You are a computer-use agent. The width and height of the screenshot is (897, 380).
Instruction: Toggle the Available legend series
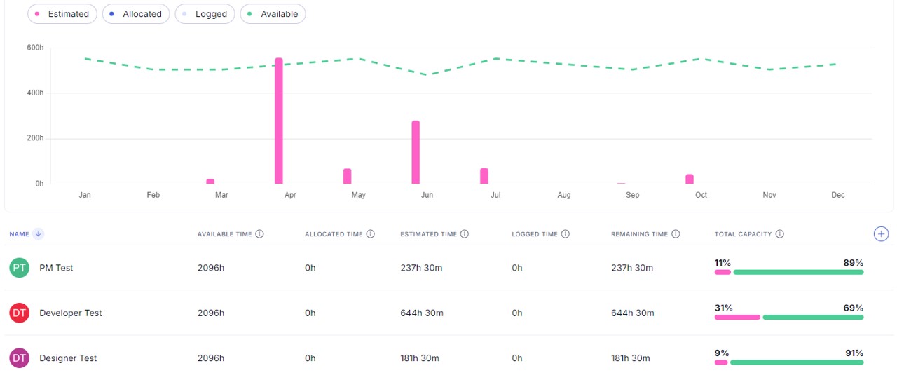(273, 14)
